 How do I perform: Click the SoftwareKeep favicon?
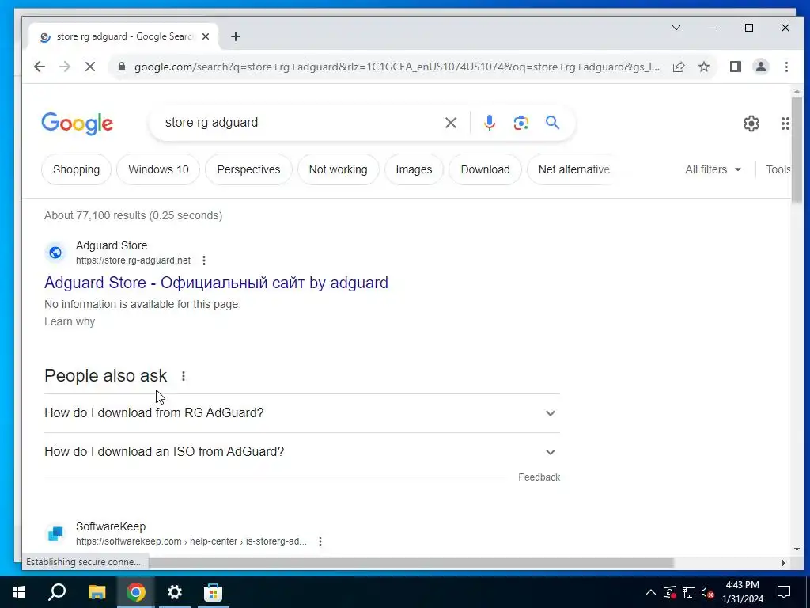click(x=55, y=534)
